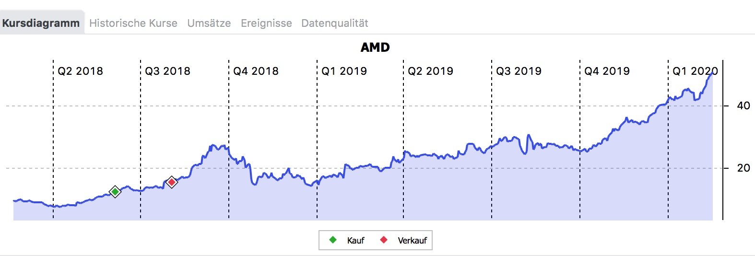Click the Q2 2018 quarter label
The width and height of the screenshot is (755, 256).
pyautogui.click(x=80, y=71)
